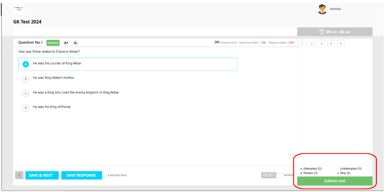Tick the Review checkbox
The height and width of the screenshot is (192, 387).
tap(280, 175)
